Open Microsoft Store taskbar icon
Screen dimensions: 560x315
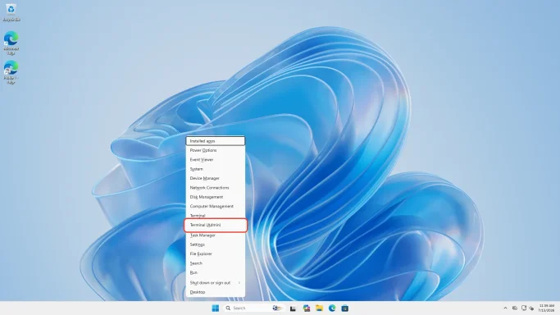345,308
